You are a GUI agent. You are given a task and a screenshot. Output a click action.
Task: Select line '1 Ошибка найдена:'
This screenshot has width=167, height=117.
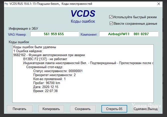pos(28,51)
